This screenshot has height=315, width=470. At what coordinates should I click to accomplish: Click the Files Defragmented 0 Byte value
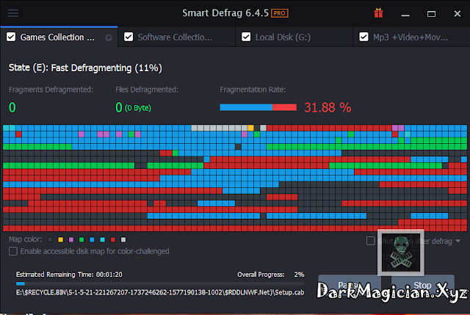(x=134, y=107)
